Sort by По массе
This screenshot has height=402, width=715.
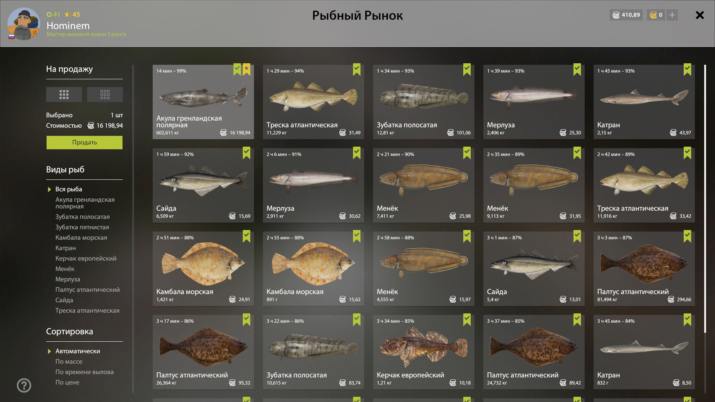coord(69,361)
